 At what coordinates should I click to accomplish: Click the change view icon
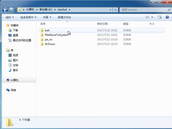pos(148,17)
